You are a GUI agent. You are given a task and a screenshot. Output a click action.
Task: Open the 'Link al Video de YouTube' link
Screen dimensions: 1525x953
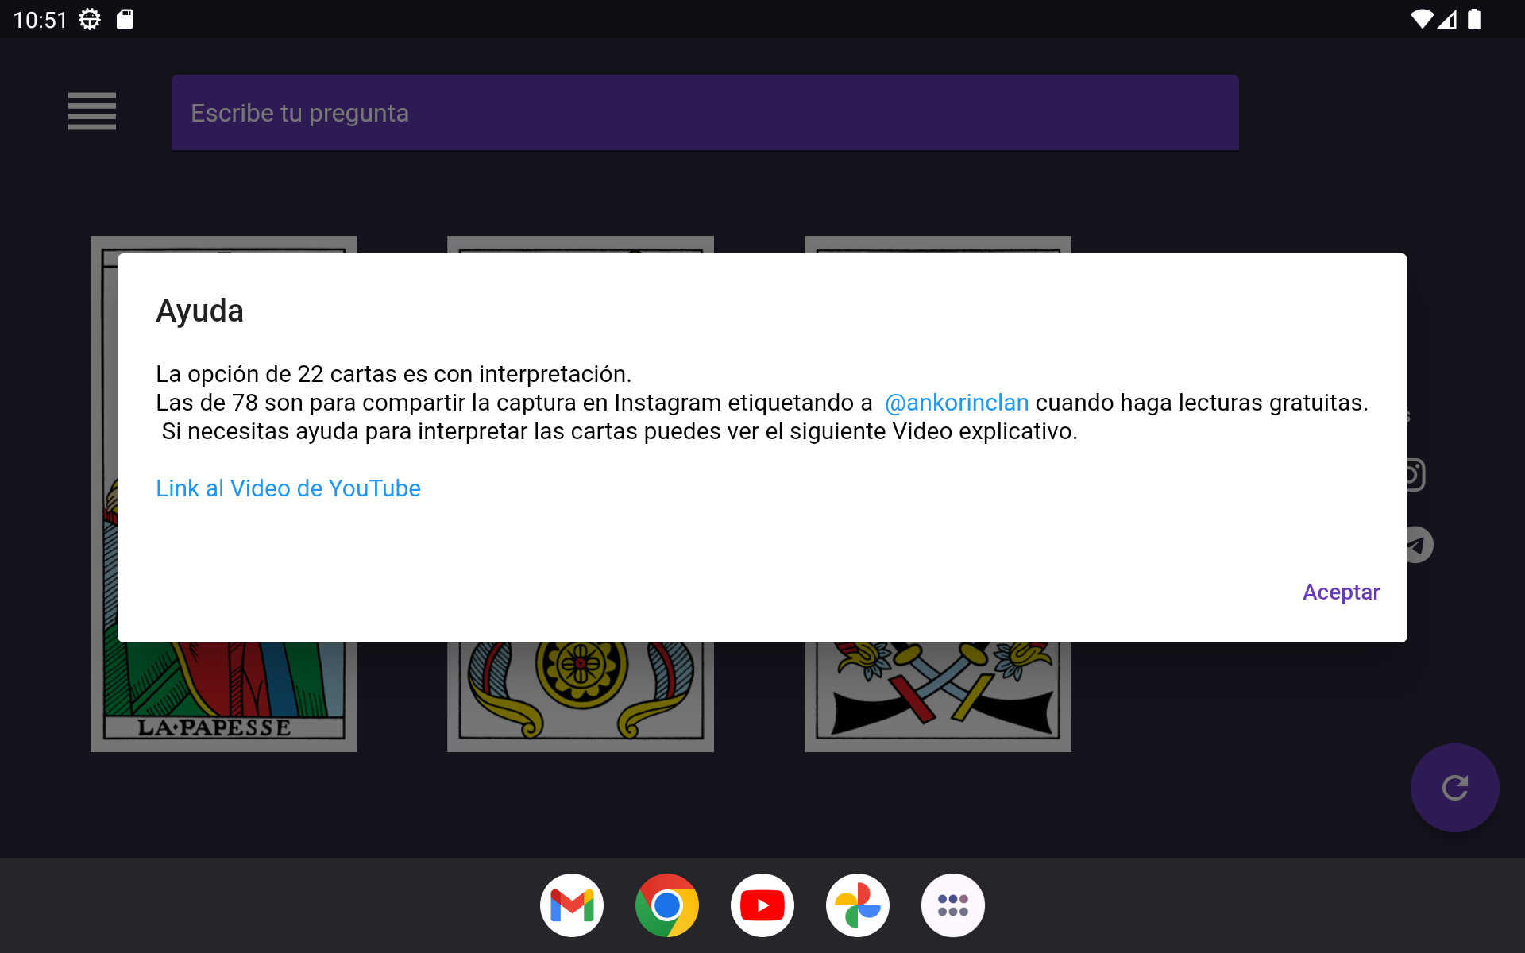pyautogui.click(x=288, y=488)
